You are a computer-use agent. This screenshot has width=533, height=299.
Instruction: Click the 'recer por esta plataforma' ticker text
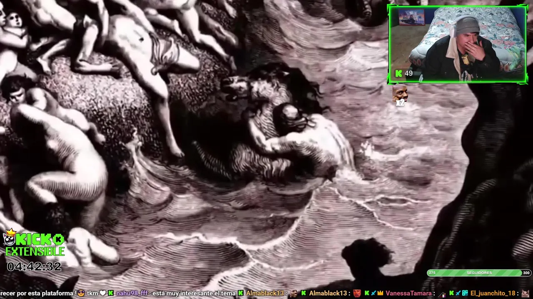pyautogui.click(x=37, y=293)
